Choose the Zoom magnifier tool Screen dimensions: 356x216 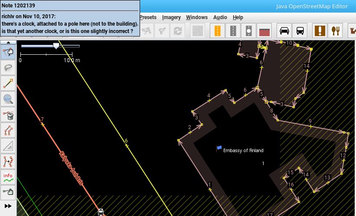(x=8, y=99)
